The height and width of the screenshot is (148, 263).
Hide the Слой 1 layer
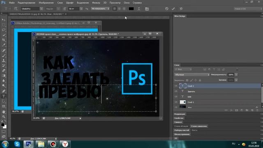coord(176,102)
